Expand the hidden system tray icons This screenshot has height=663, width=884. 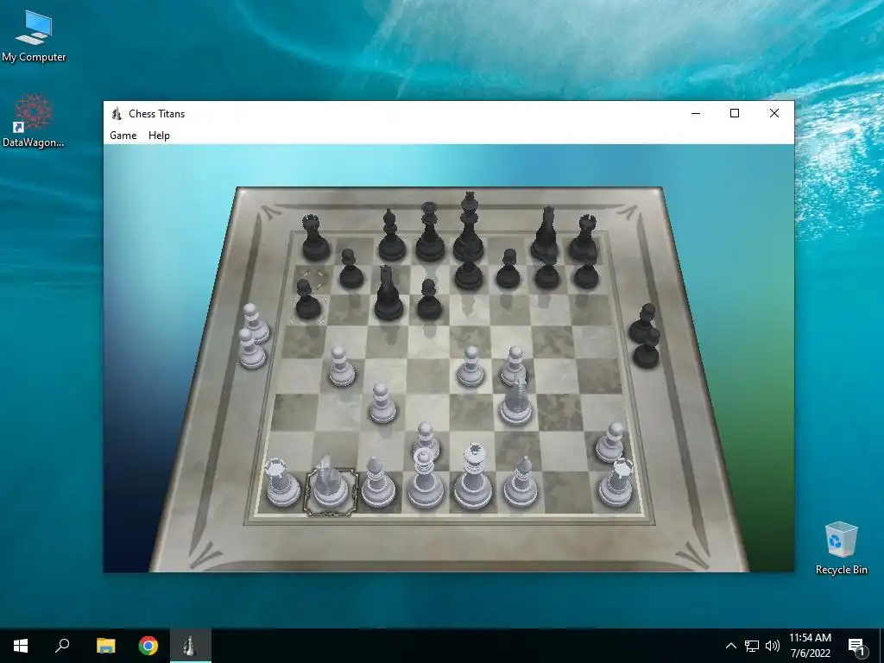point(730,646)
